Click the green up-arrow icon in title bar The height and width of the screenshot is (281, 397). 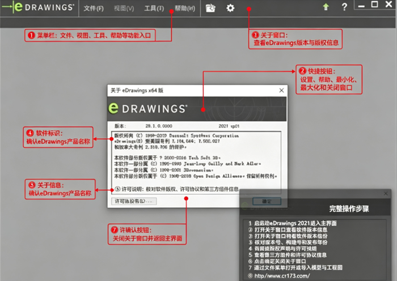pyautogui.click(x=326, y=7)
